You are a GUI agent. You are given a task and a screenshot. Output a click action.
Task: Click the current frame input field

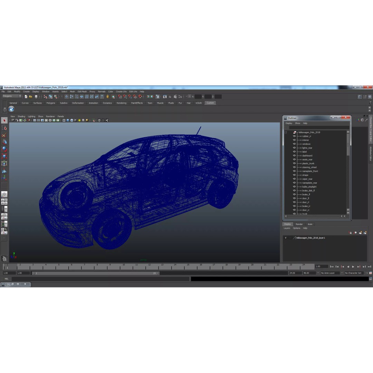tap(322, 267)
